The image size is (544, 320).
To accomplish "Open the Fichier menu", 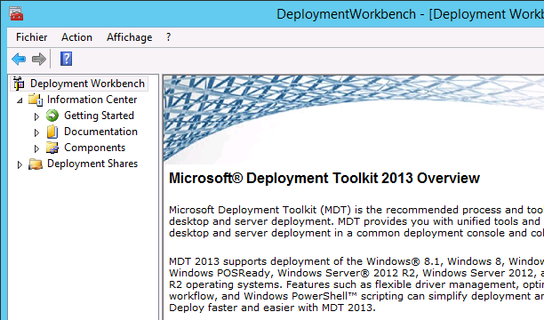I will click(x=32, y=37).
